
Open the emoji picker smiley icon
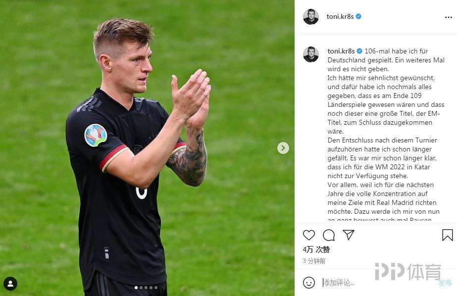tap(309, 283)
